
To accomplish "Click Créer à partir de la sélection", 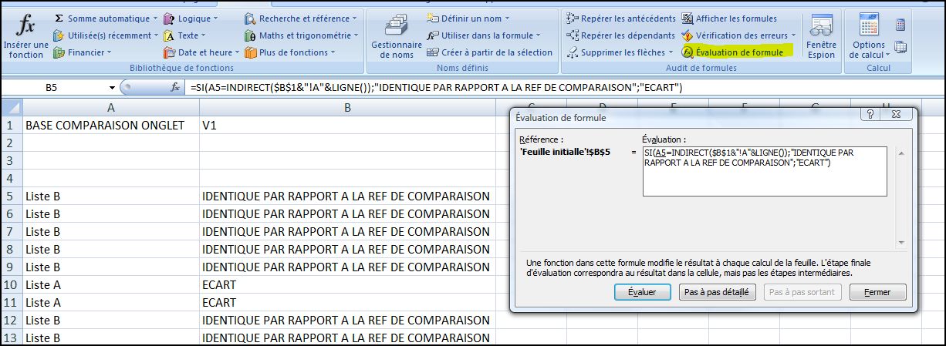I will coord(489,52).
